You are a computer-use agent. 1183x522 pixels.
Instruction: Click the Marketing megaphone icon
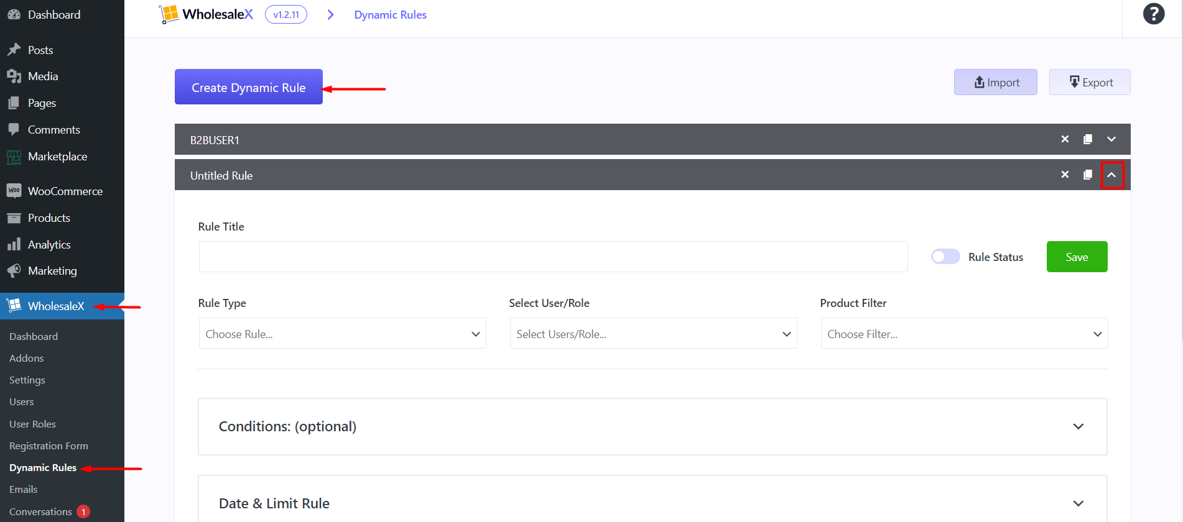pos(14,271)
